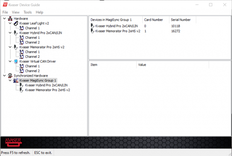Select Kvaser Memorator Pro under MagiSync Group

point(47,90)
